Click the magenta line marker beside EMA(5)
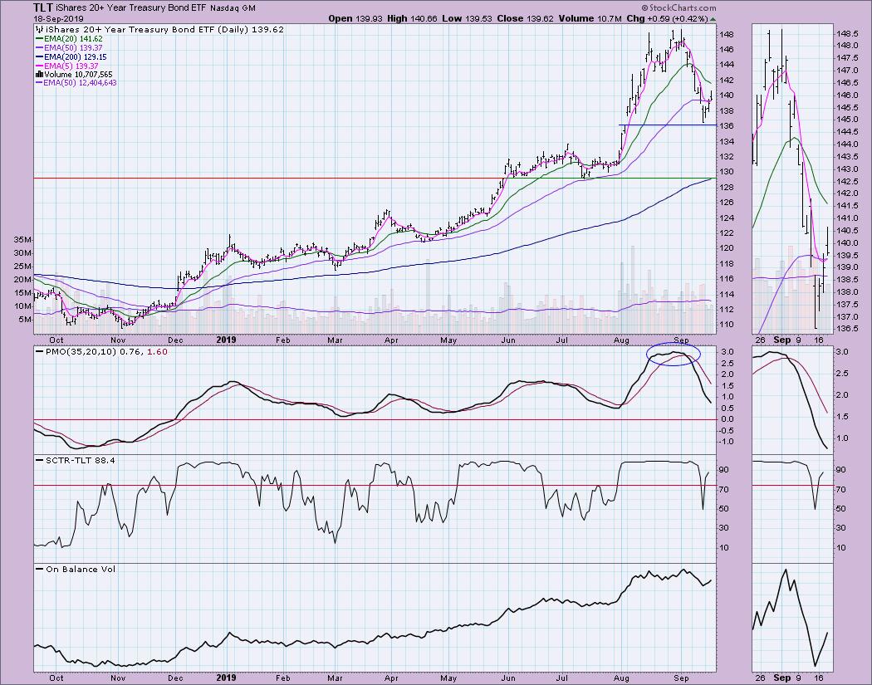 pyautogui.click(x=39, y=66)
